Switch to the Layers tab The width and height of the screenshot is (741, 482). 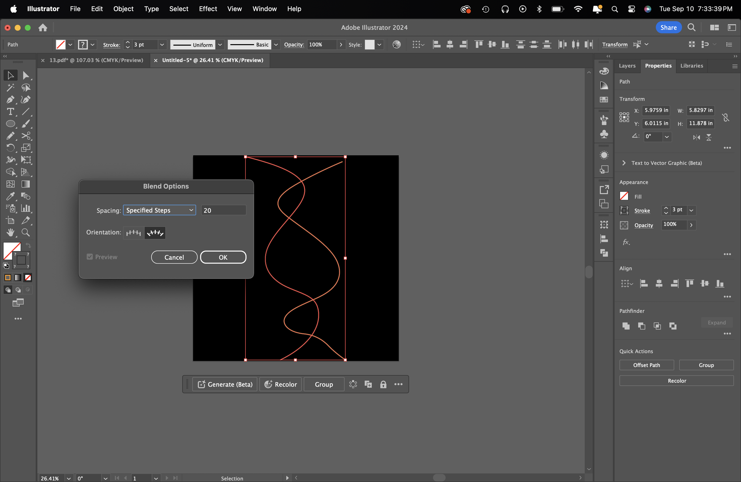[x=627, y=66]
